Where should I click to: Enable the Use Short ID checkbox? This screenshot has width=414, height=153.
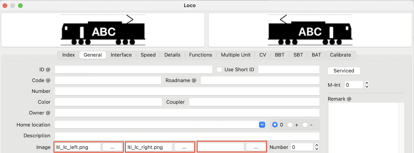point(219,70)
